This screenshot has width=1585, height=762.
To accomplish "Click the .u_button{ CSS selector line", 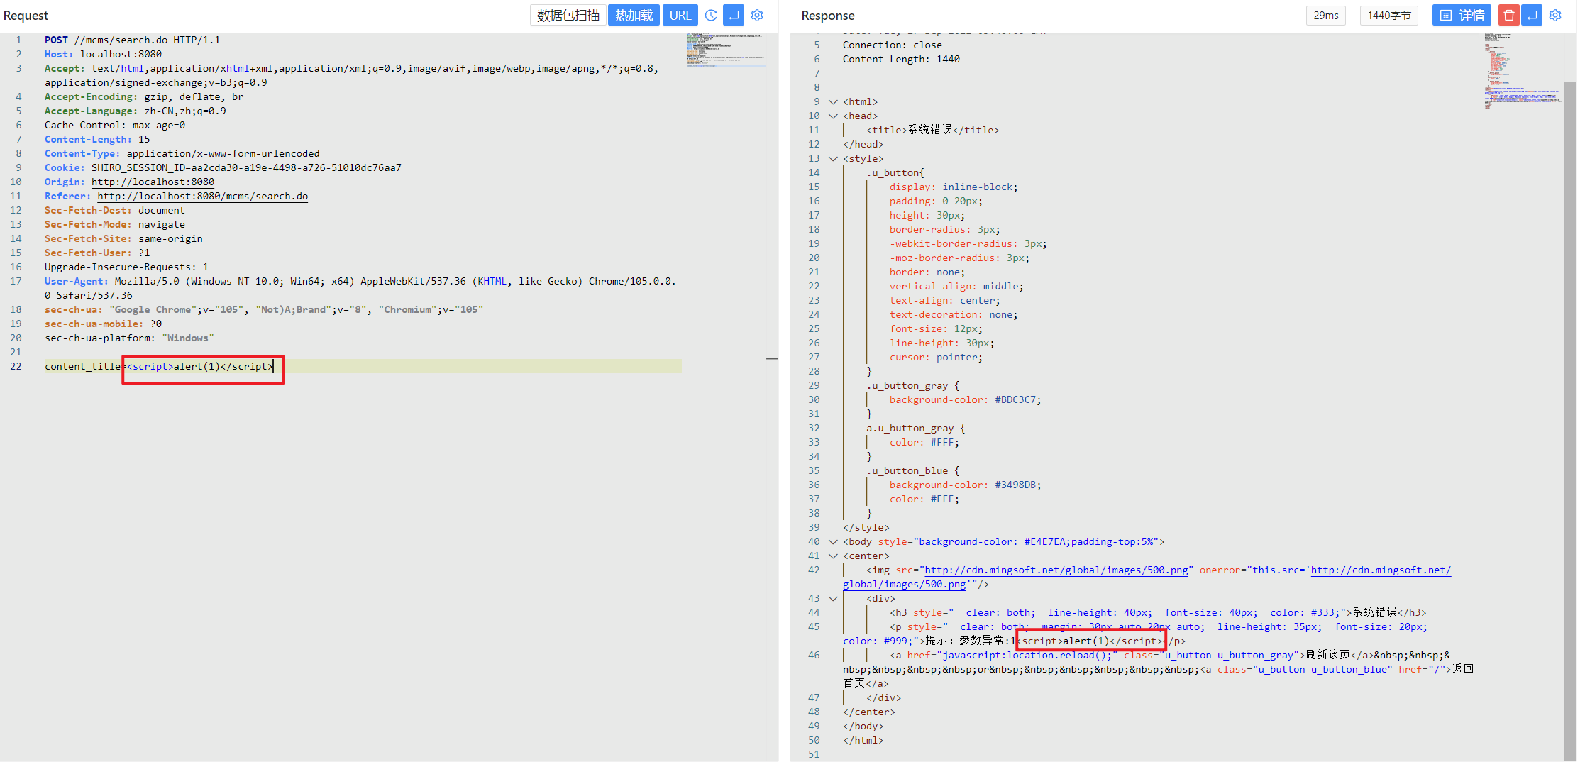I will click(x=895, y=172).
